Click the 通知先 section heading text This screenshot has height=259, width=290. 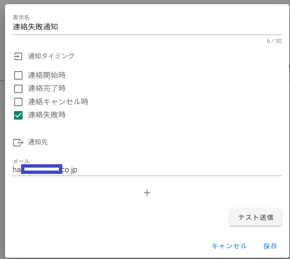click(38, 142)
